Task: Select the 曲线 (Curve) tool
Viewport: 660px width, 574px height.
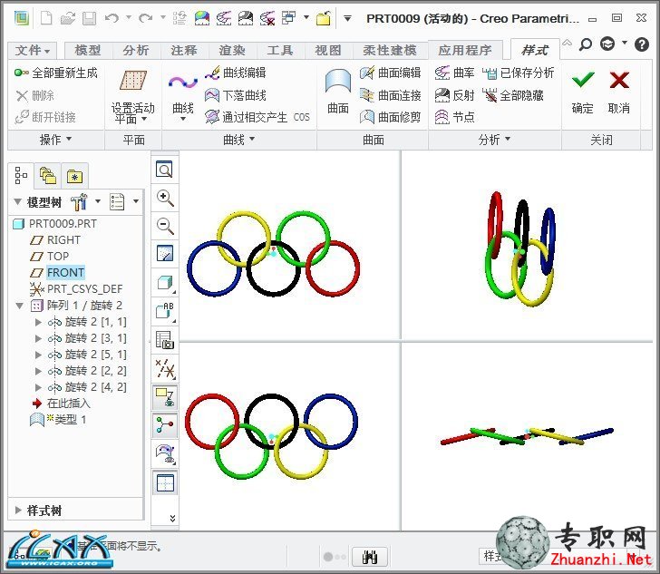Action: [x=183, y=96]
